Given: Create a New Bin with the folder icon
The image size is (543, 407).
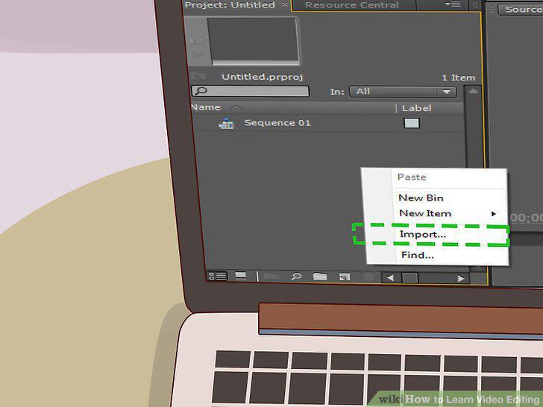Looking at the screenshot, I should click(x=320, y=277).
